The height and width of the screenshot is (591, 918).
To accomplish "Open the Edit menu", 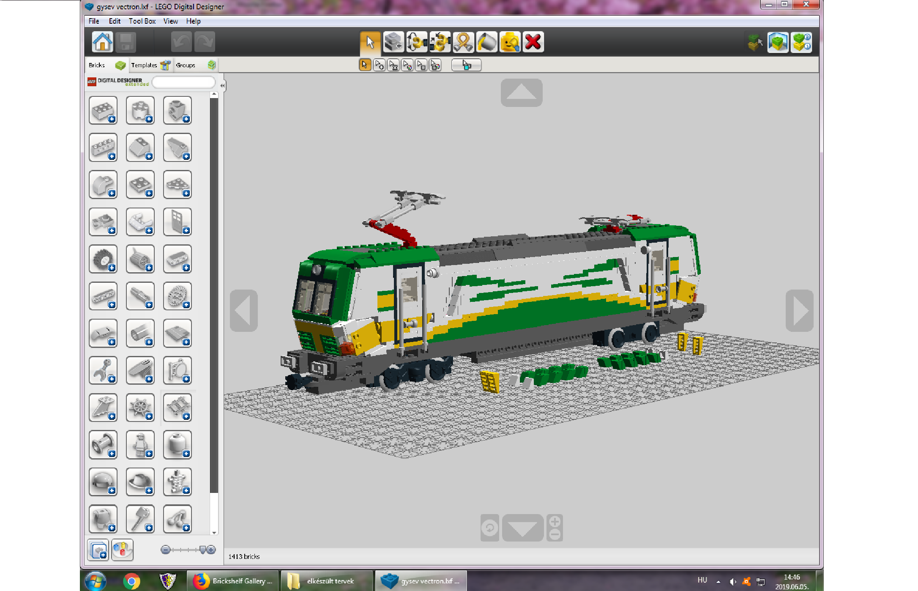I will point(115,21).
